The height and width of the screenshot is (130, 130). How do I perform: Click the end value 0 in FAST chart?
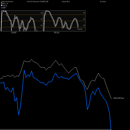(37, 31)
